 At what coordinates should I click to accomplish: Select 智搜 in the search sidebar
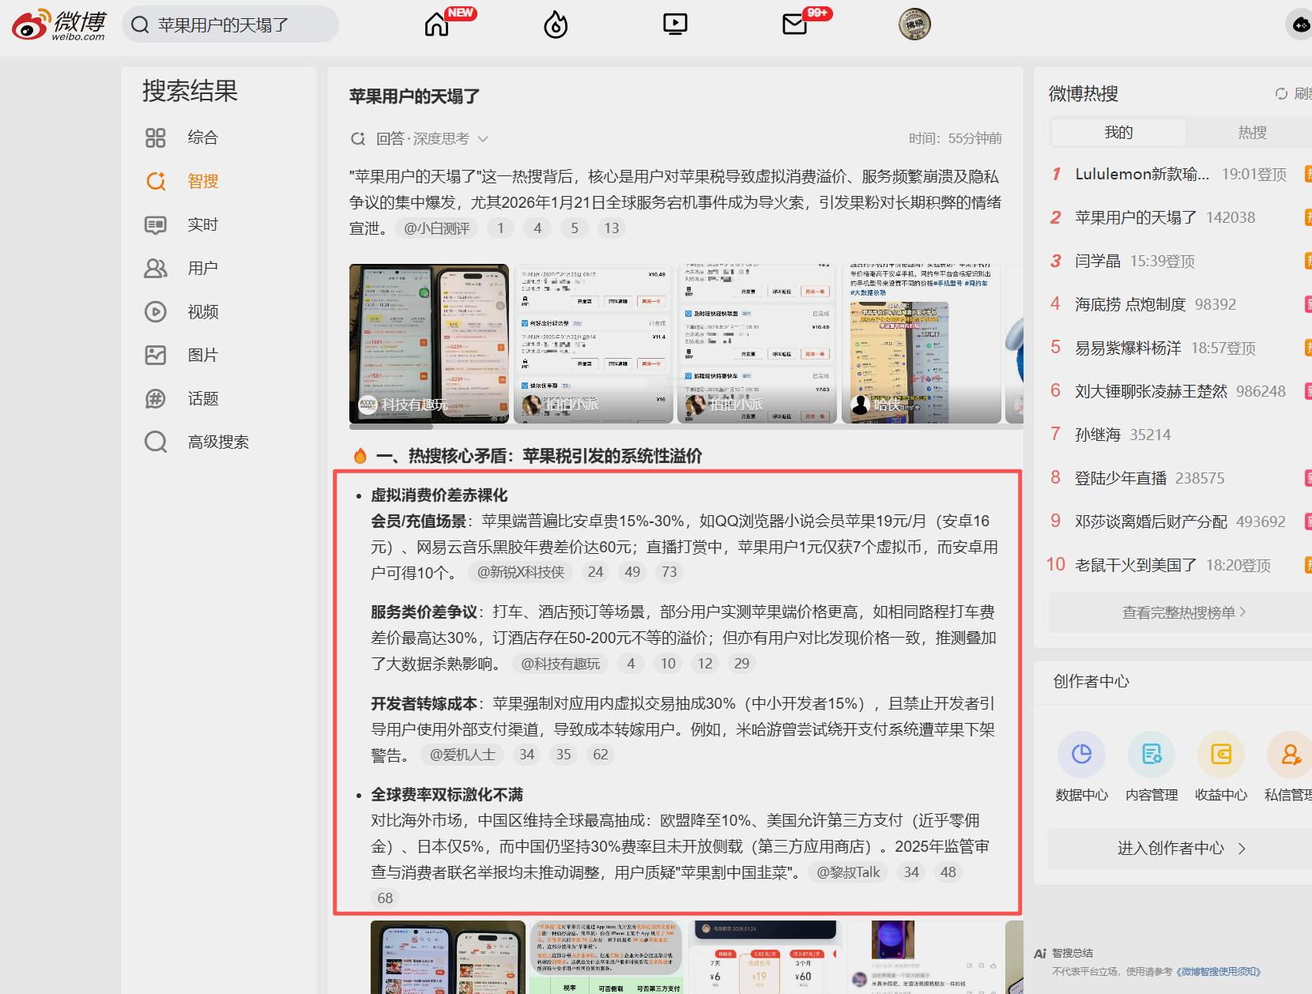point(202,181)
